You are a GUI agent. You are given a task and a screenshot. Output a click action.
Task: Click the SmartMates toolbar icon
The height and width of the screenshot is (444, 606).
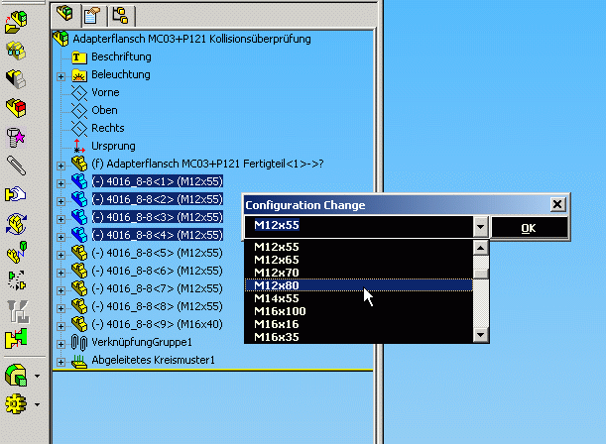tap(17, 252)
